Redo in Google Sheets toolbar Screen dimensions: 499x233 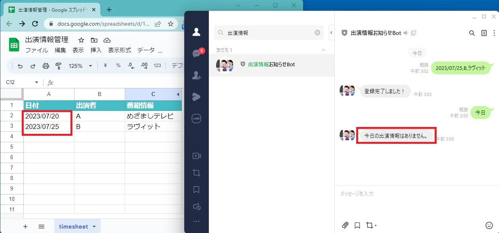click(33, 66)
